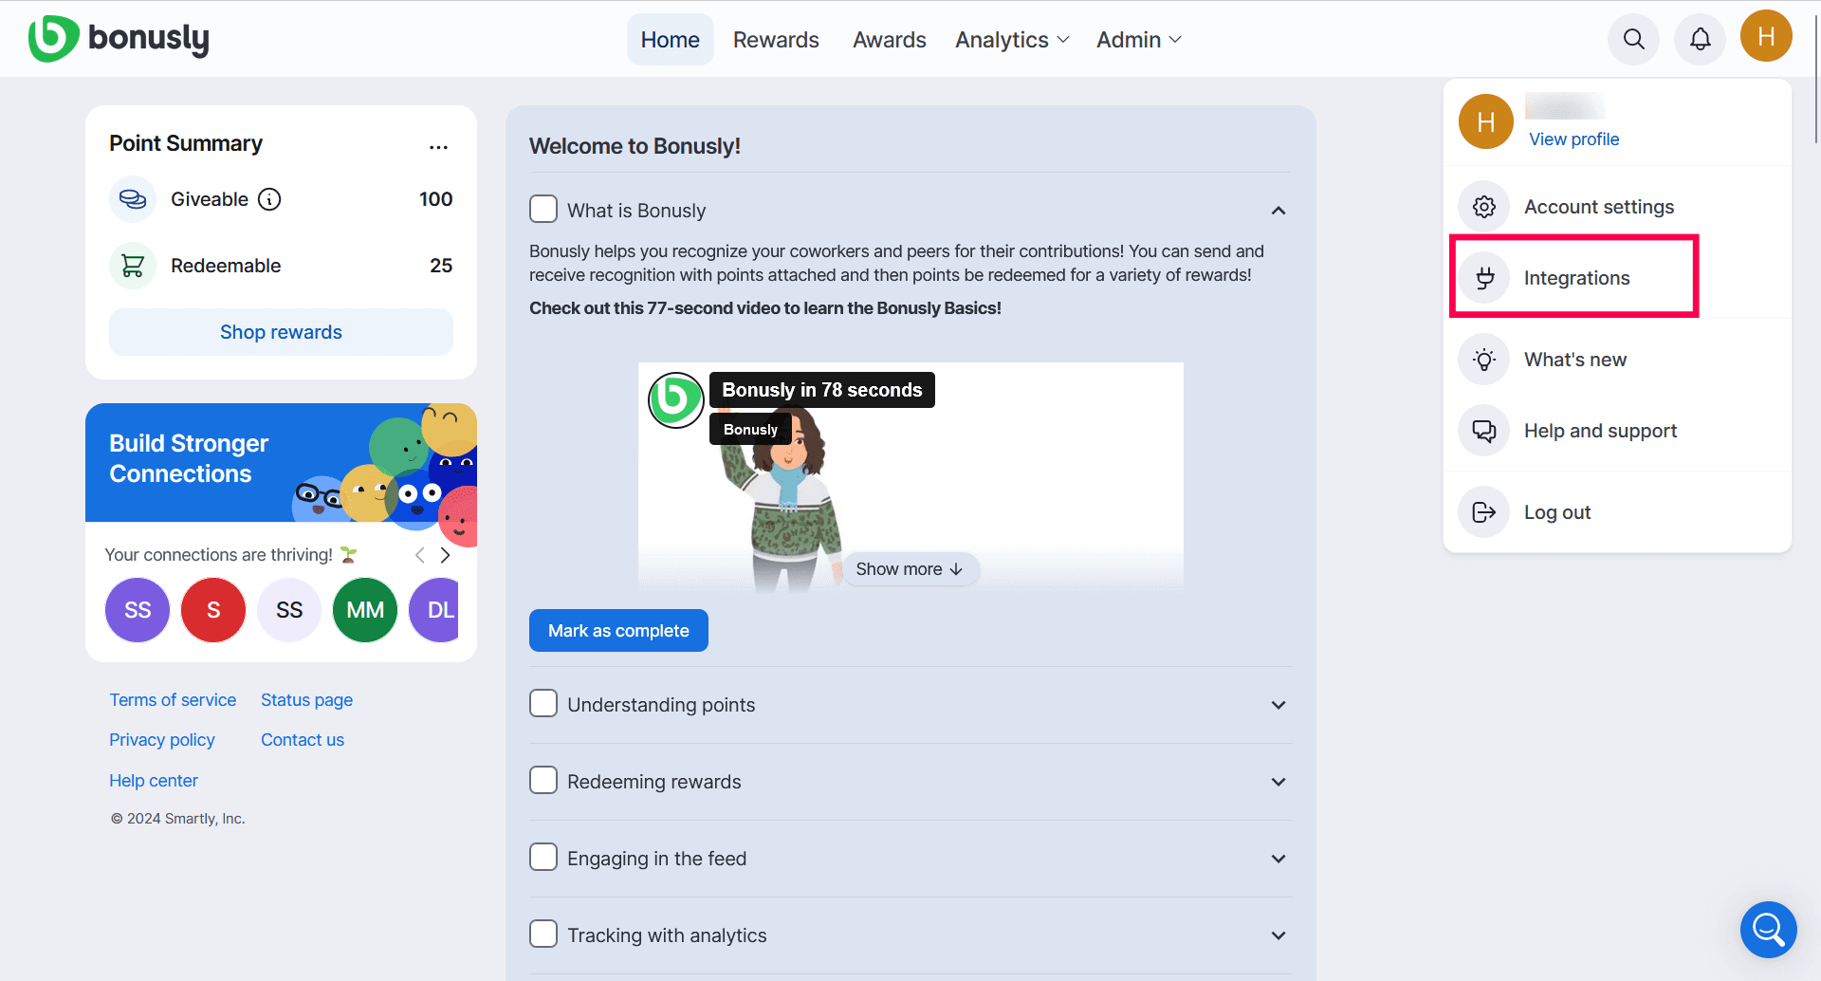Open the Admin dropdown menu
This screenshot has height=981, width=1821.
point(1139,40)
